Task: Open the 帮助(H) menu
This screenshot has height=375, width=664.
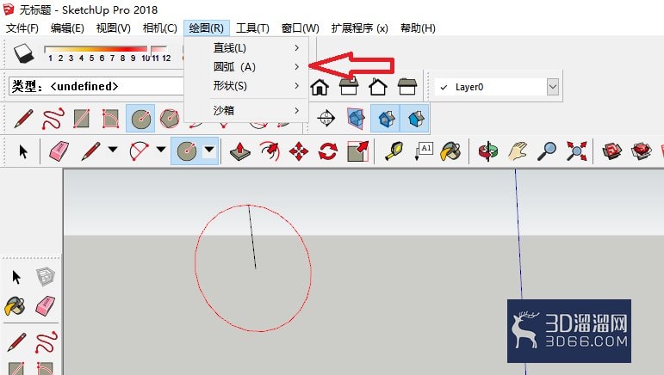Action: pos(418,28)
